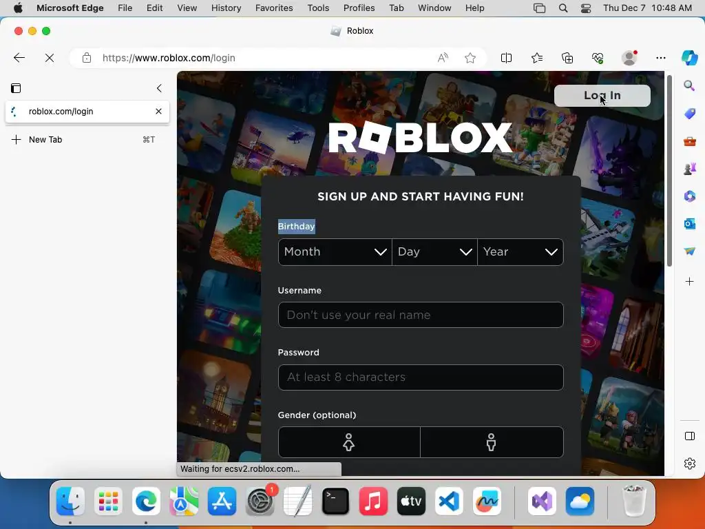This screenshot has width=705, height=529.
Task: Open sidebar Search icon
Action: point(689,85)
